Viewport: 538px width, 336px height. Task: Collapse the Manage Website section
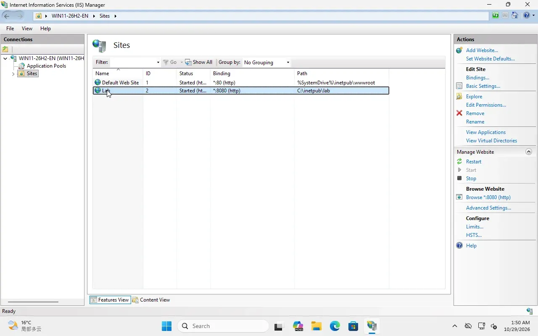point(529,152)
